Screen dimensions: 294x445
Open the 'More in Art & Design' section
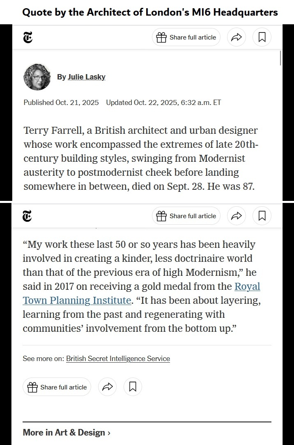(x=64, y=433)
